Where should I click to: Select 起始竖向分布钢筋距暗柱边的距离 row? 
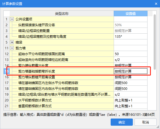tap(62, 60)
